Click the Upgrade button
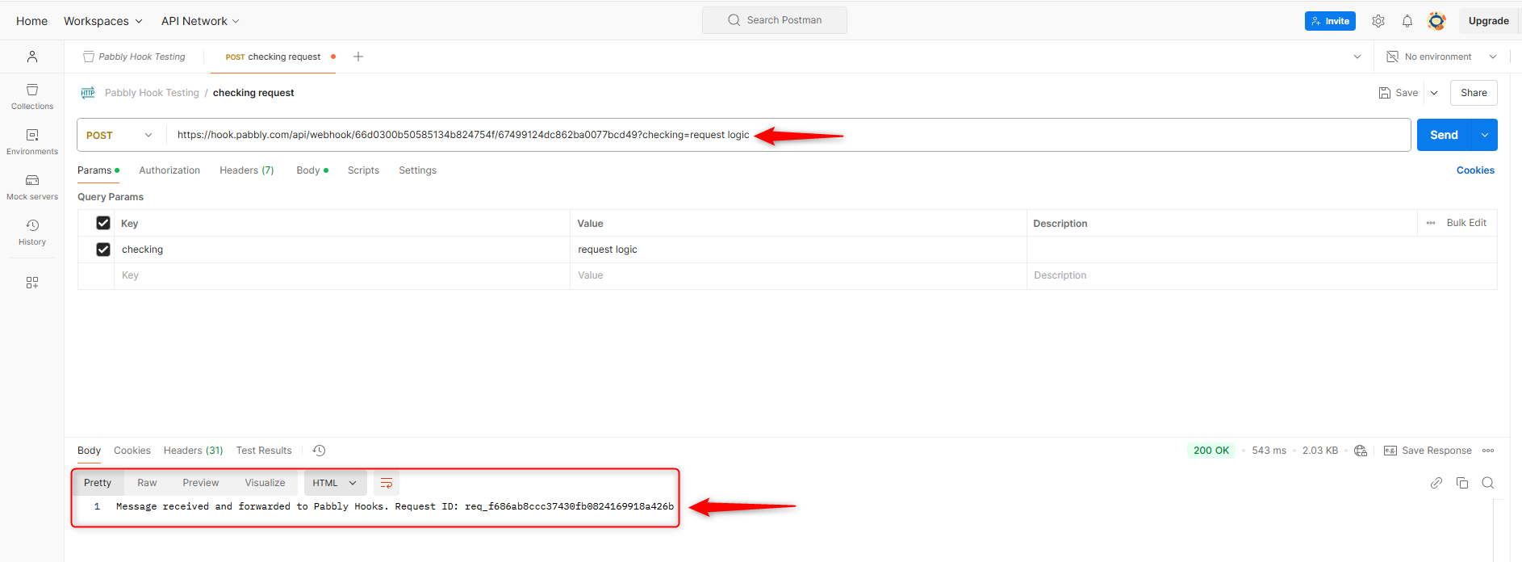The width and height of the screenshot is (1522, 562). click(x=1489, y=21)
